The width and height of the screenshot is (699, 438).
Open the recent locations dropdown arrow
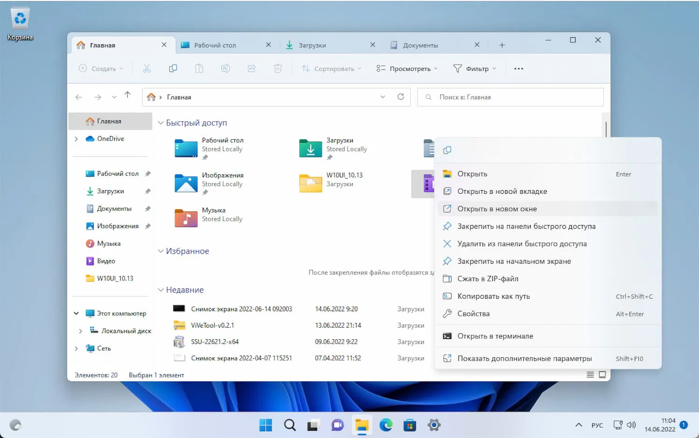114,97
